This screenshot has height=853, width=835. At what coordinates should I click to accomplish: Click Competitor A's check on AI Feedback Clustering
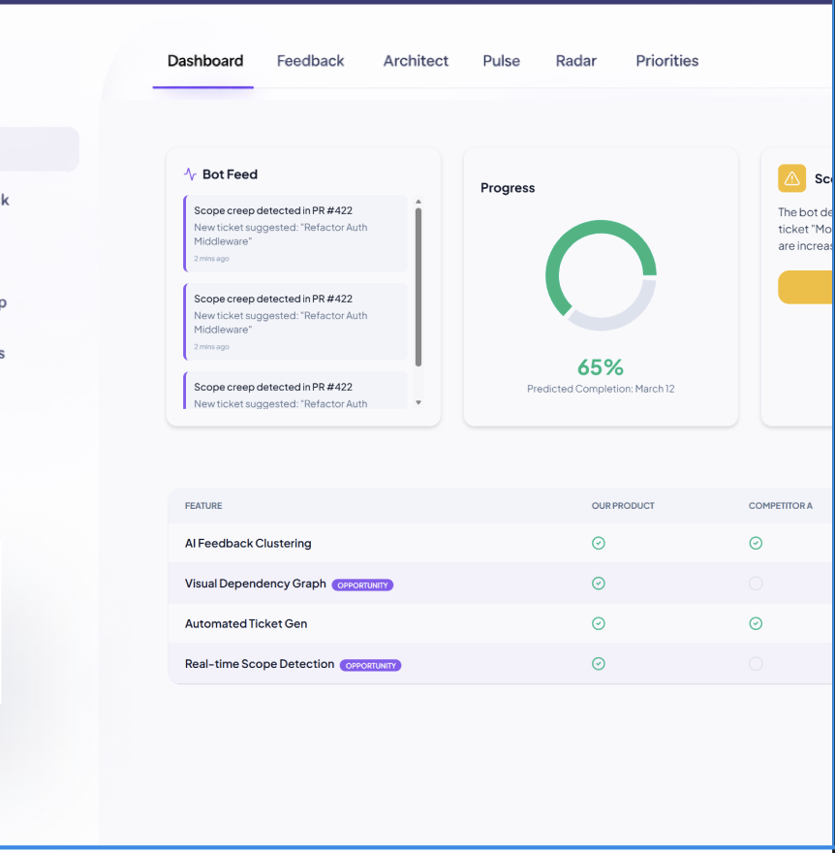[x=756, y=543]
